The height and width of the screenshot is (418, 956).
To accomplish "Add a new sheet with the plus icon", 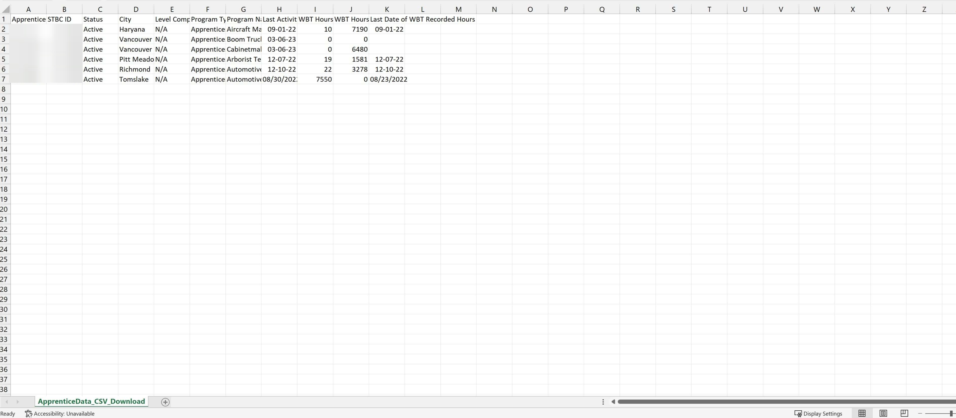I will click(166, 402).
